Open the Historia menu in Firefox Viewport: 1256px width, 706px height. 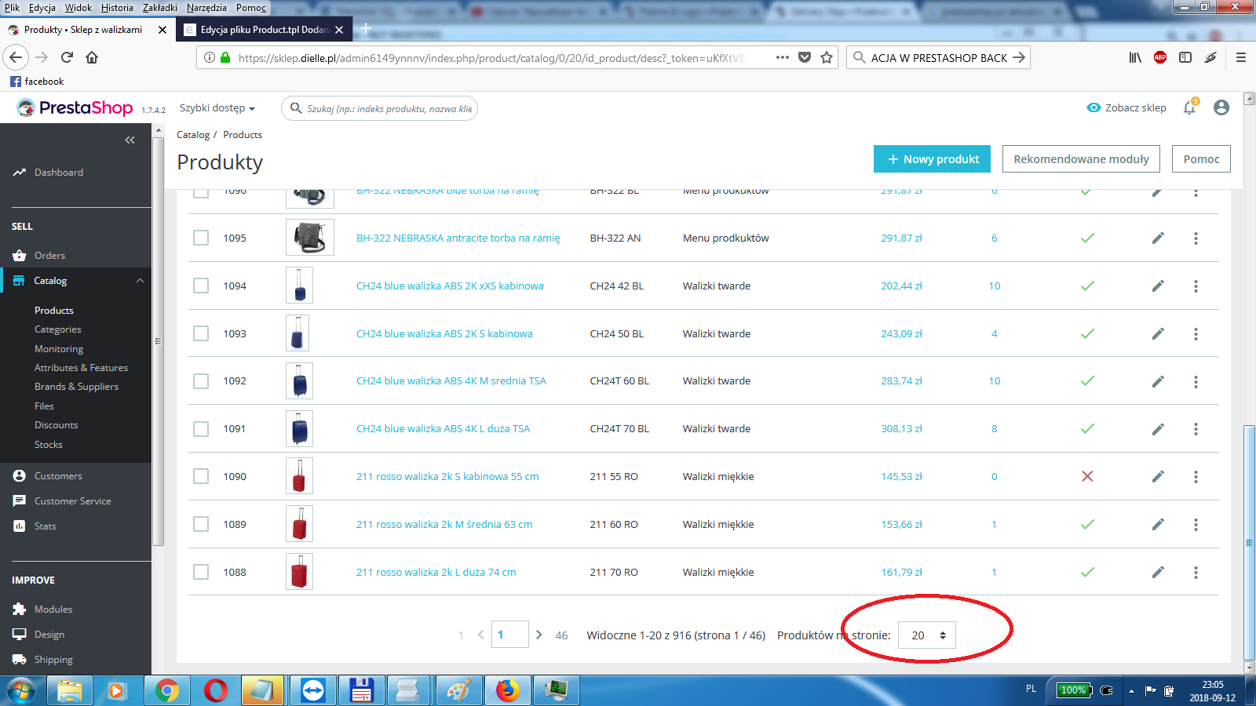(117, 8)
